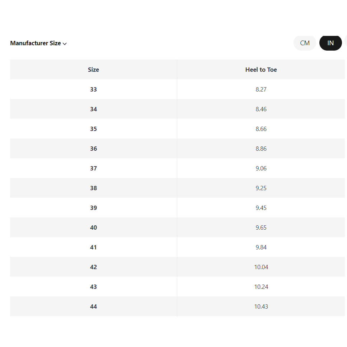Click size 35 in the Size column
This screenshot has width=347, height=347.
pos(93,129)
